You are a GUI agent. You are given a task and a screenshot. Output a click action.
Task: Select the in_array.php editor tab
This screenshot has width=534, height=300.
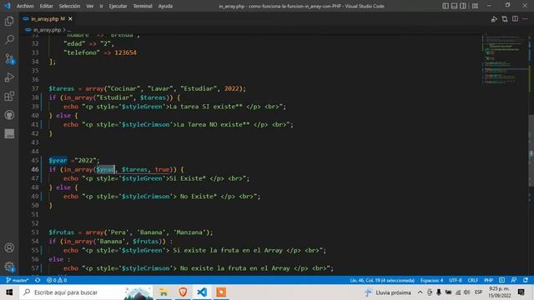pos(48,19)
